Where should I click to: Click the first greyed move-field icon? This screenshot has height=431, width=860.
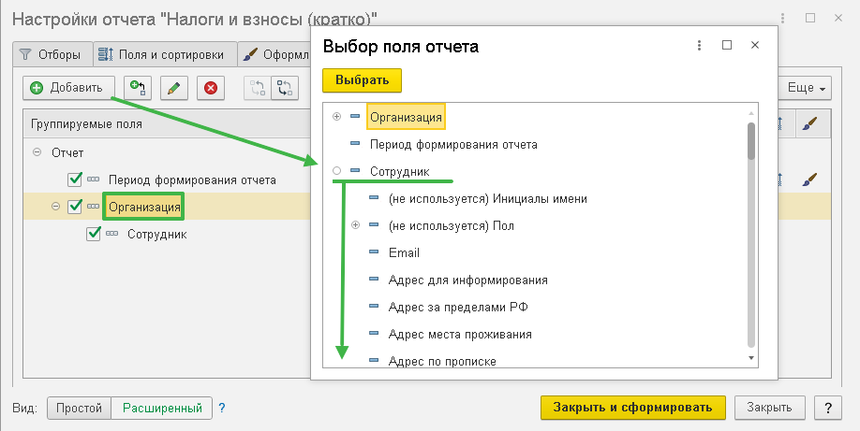258,88
